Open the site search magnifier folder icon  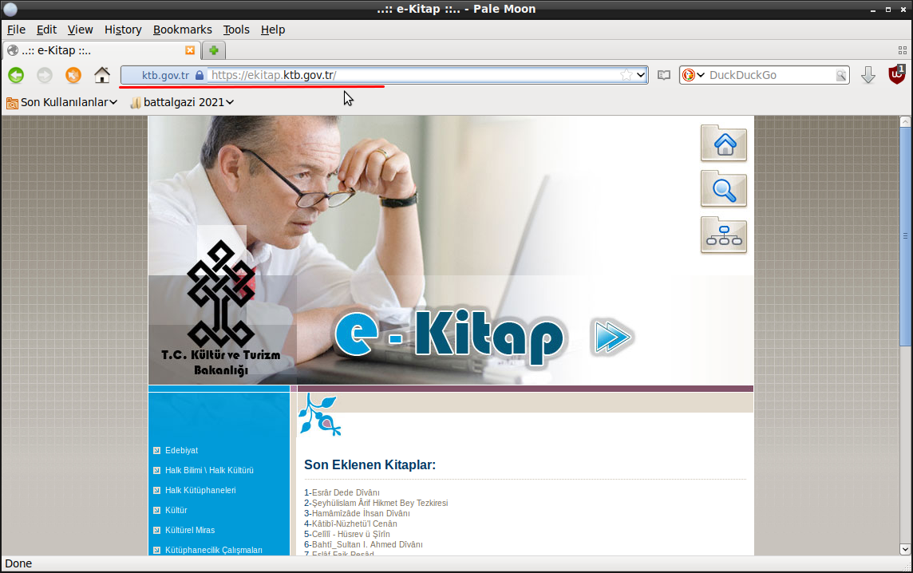click(x=724, y=188)
